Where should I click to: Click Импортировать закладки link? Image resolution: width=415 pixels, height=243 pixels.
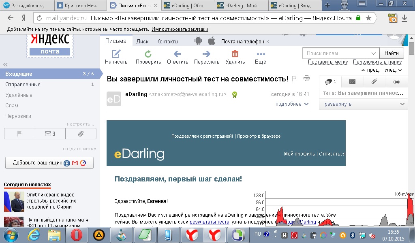[x=180, y=29]
